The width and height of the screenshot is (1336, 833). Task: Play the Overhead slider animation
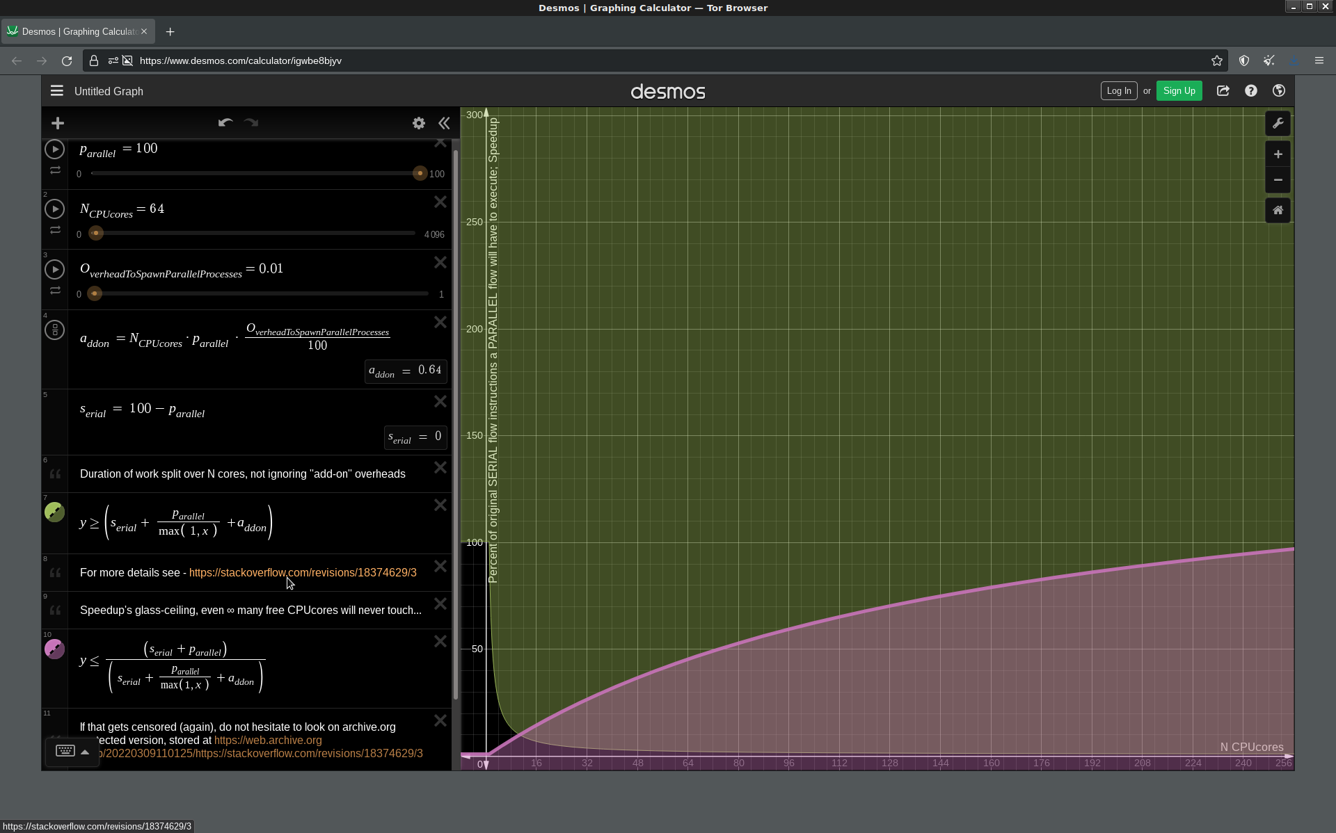[x=54, y=269]
